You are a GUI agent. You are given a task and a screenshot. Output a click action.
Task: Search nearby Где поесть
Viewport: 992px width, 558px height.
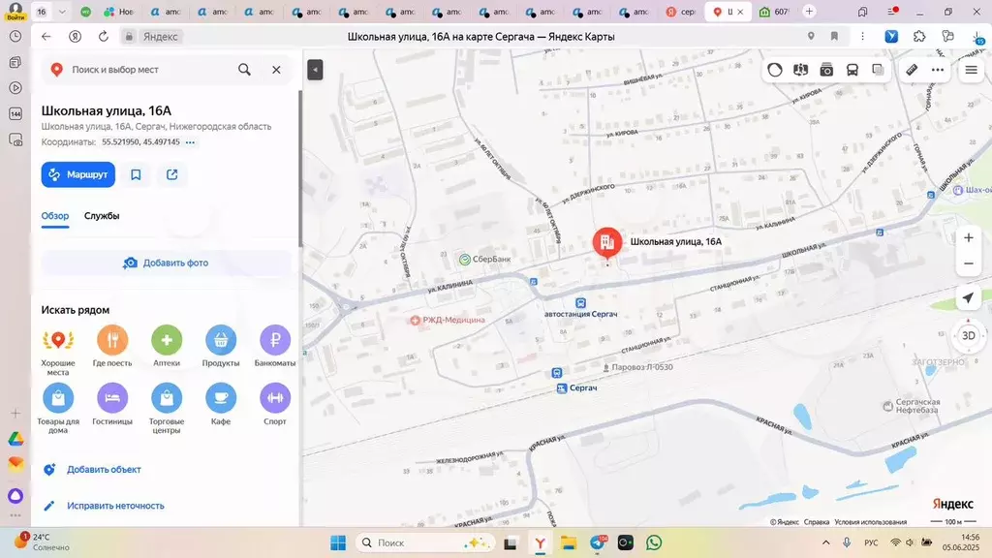112,347
